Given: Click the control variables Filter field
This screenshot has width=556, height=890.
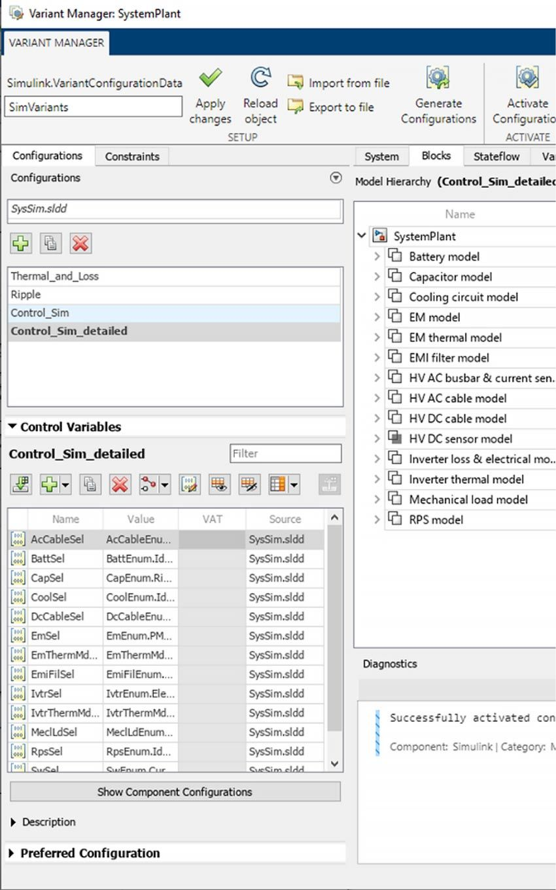Looking at the screenshot, I should point(286,453).
